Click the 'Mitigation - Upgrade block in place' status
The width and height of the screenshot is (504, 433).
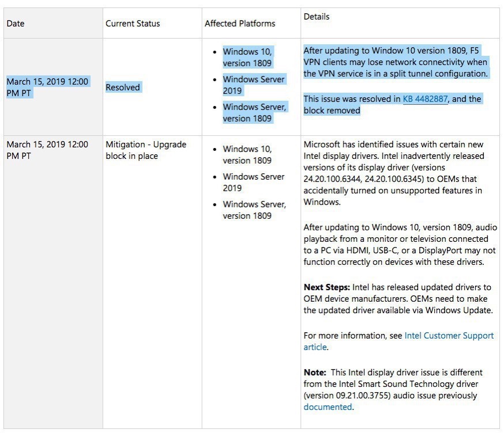click(146, 150)
